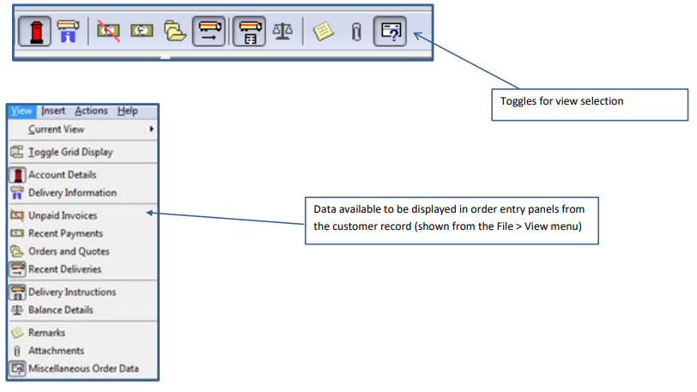Select Miscellaneous Order Data menu entry
The image size is (697, 392).
[83, 369]
